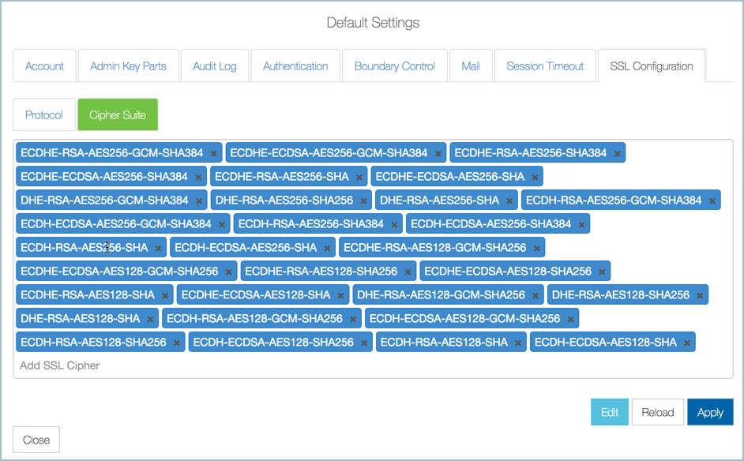Remove the ECDH-ECDSA-AES256-SHA cipher tag
The height and width of the screenshot is (461, 744).
pos(327,248)
